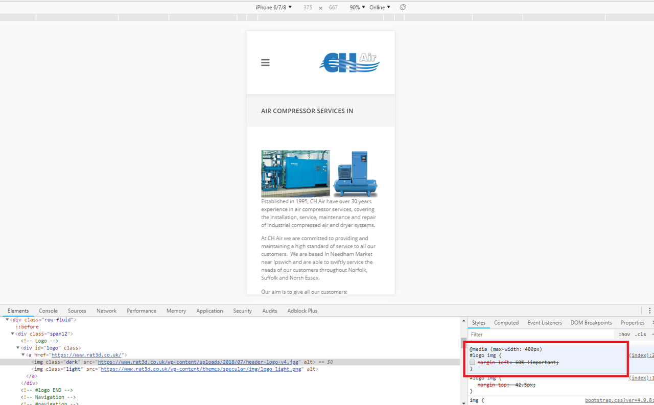This screenshot has width=654, height=405.
Task: Open header-logo-v4.jpg src link
Action: [x=198, y=362]
